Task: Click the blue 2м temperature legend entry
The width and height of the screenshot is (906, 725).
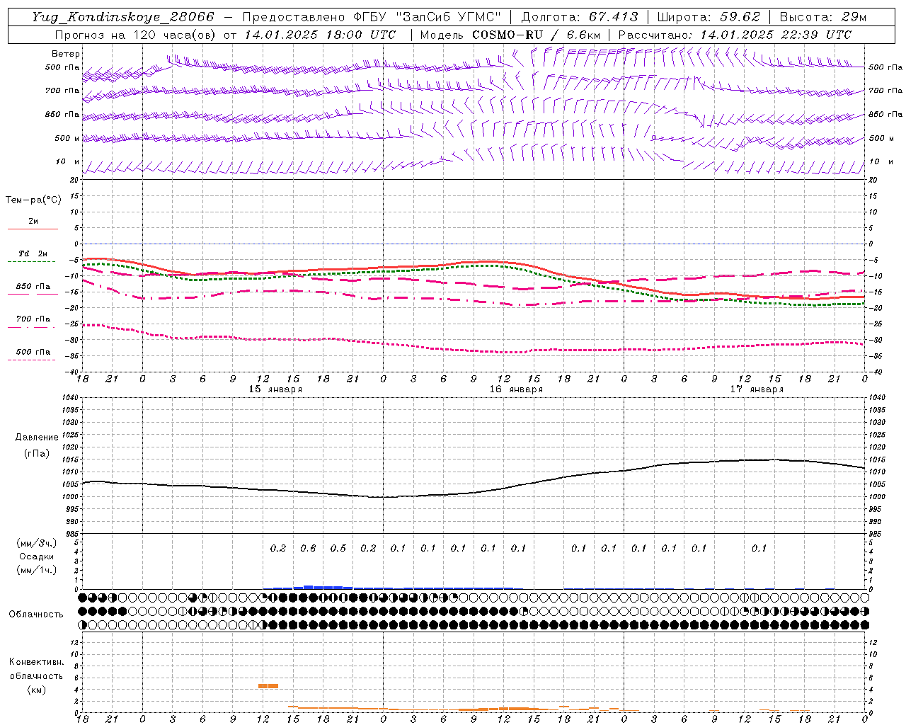Action: pos(33,224)
